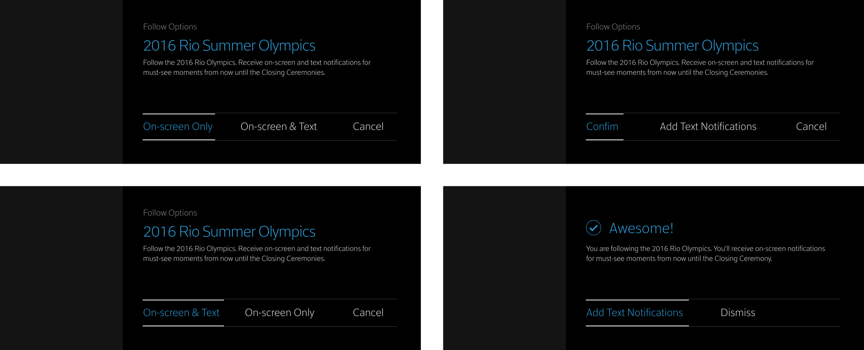Image resolution: width=864 pixels, height=350 pixels.
Task: Click 2016 Rio Summer Olympics title, bottom-left panel
Action: [229, 232]
